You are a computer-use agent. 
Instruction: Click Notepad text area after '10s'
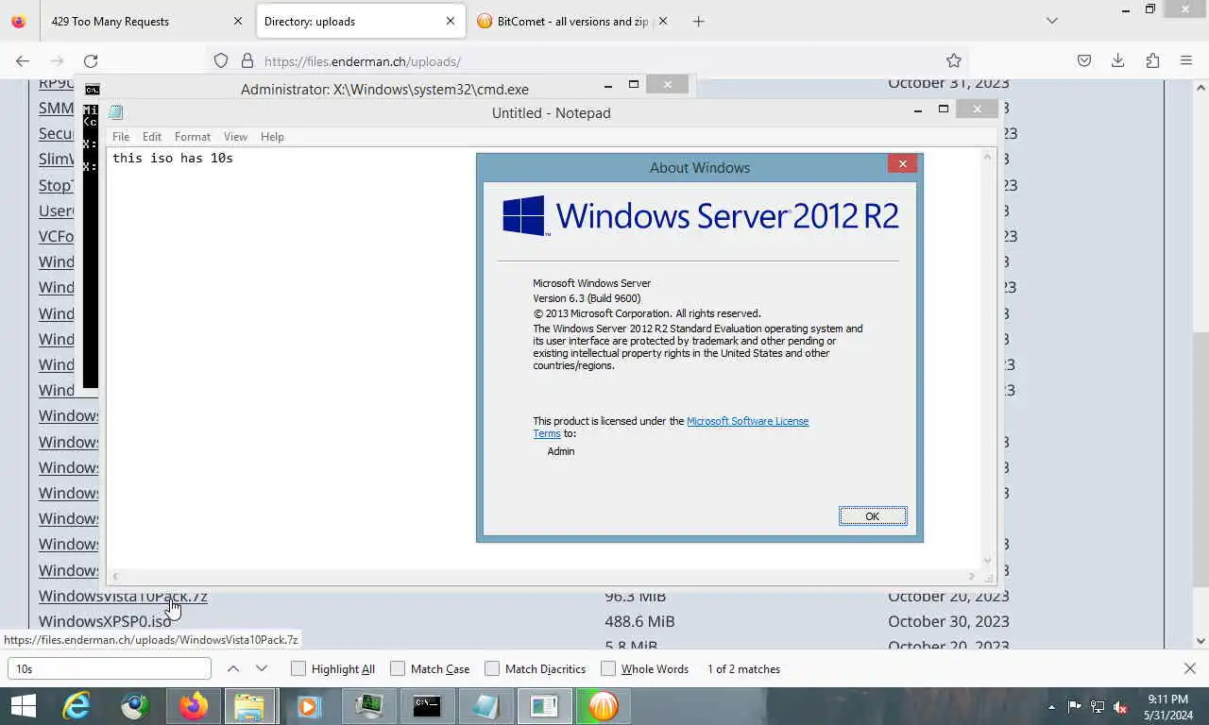[236, 158]
